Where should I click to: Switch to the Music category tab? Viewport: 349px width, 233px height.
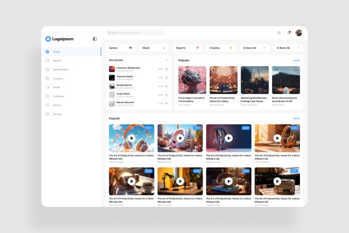click(x=154, y=48)
